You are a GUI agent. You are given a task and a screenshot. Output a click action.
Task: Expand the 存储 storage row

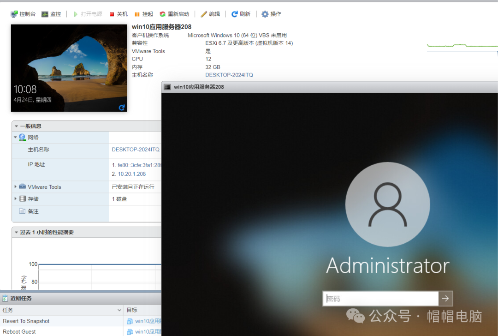point(16,199)
